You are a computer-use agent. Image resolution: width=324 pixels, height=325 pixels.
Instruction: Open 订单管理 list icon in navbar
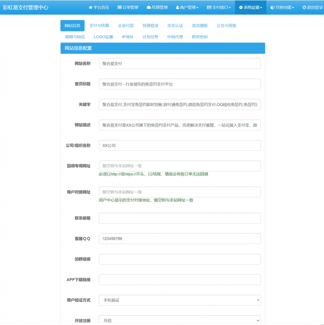point(120,7)
